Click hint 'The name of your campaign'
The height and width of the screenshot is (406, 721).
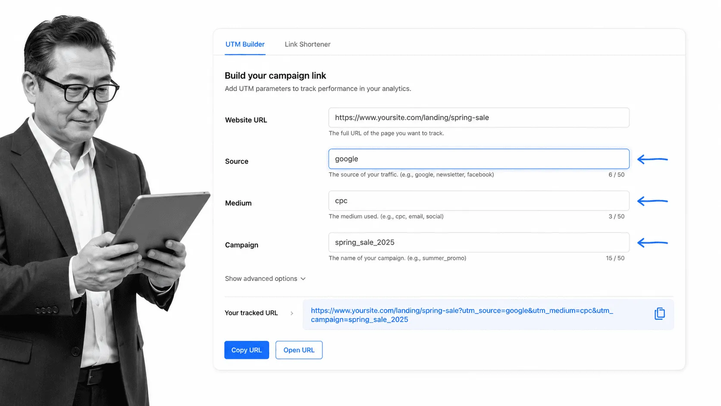point(397,258)
